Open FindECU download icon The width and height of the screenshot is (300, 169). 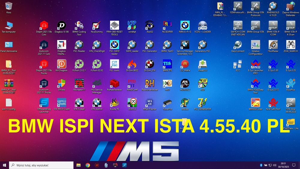tap(202, 64)
